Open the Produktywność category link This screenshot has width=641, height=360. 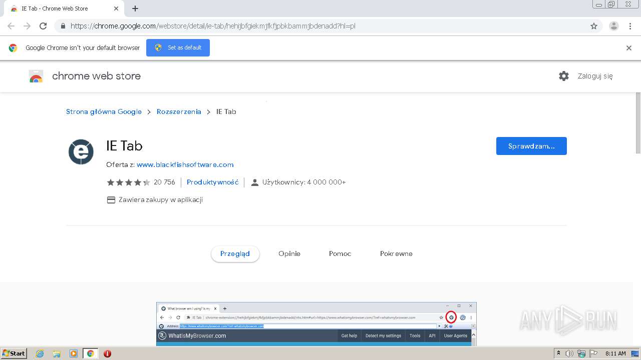pos(212,182)
